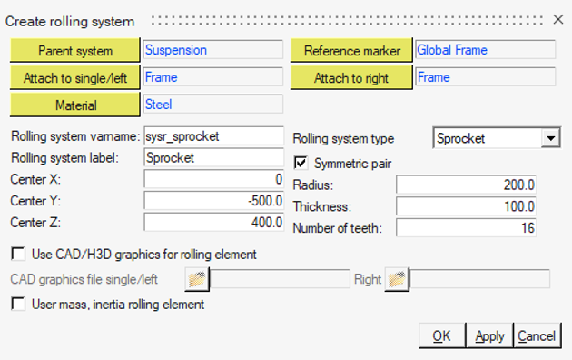Confirm with the OK button
Image resolution: width=572 pixels, height=360 pixels.
pos(442,335)
